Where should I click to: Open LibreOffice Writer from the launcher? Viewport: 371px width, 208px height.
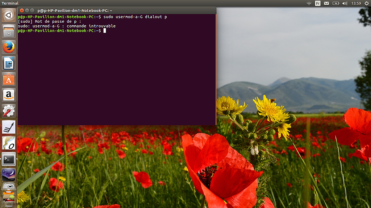pos(9,63)
